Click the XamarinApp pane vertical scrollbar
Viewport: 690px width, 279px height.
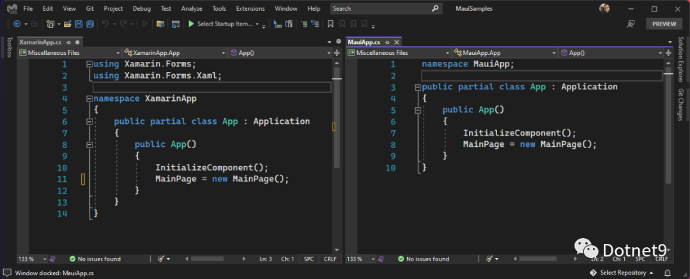[337, 117]
